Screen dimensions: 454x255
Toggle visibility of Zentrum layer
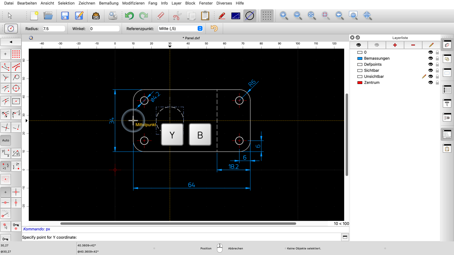point(431,82)
